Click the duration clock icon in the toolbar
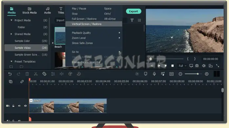The width and height of the screenshot is (229, 128). point(79,74)
